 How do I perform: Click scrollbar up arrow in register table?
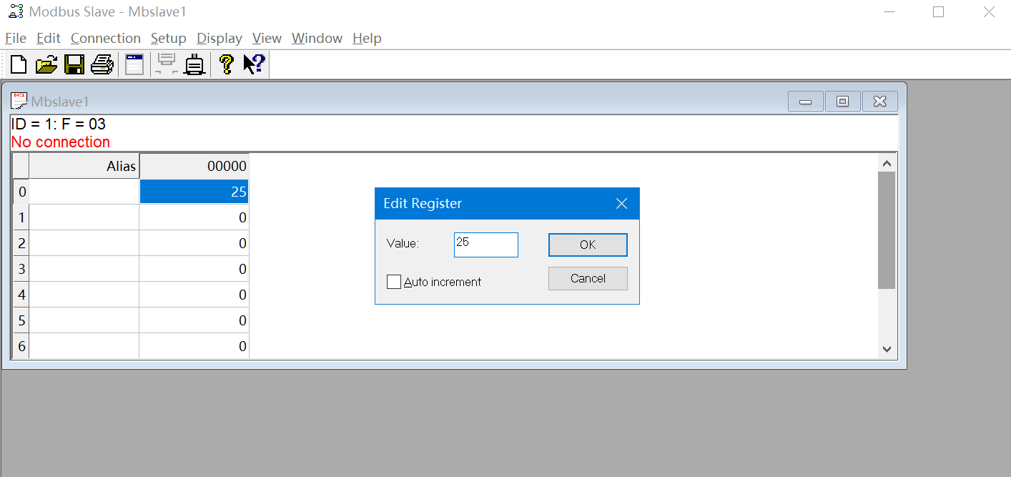pyautogui.click(x=887, y=163)
